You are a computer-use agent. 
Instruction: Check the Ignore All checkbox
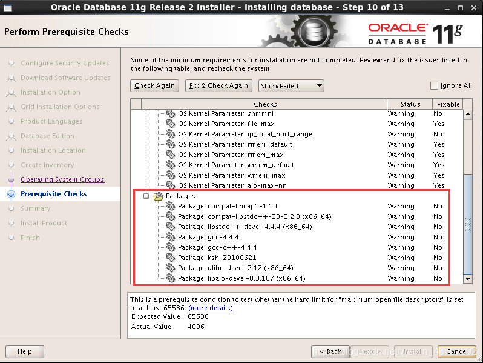coord(434,85)
